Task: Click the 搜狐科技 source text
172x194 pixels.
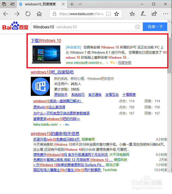Action: point(120,160)
